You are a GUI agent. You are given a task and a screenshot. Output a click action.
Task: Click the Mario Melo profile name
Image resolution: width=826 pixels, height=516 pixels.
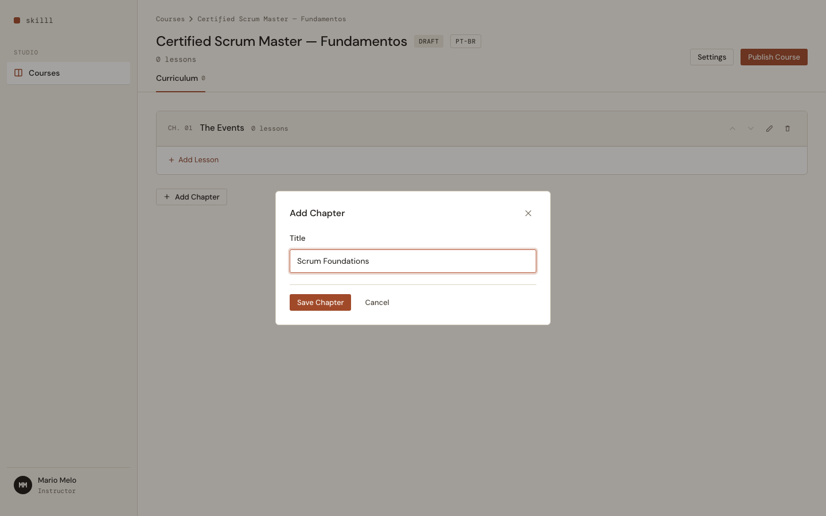[57, 480]
